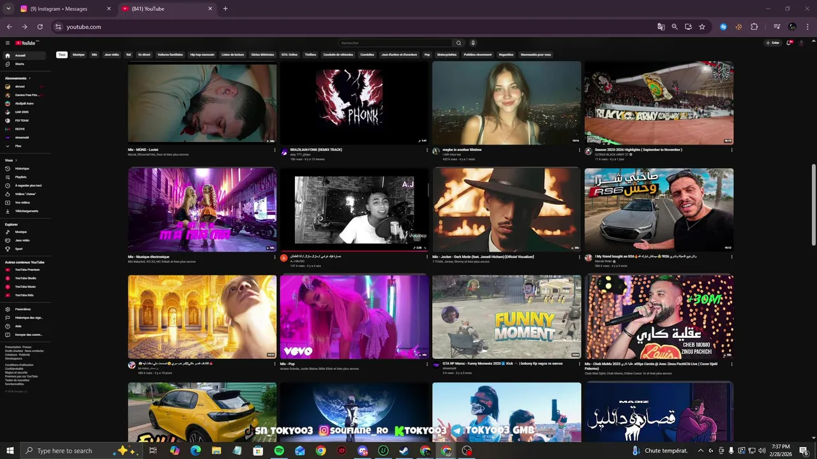Viewport: 817px width, 459px height.
Task: Open Historique in the sidebar
Action: (24, 168)
